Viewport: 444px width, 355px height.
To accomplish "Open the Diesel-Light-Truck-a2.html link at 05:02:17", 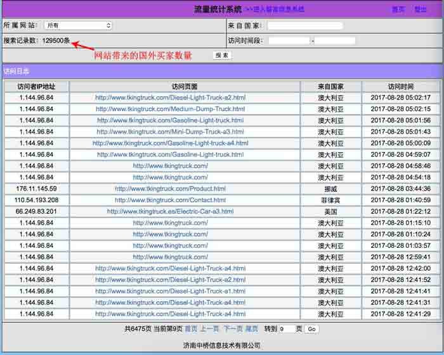I will click(170, 98).
